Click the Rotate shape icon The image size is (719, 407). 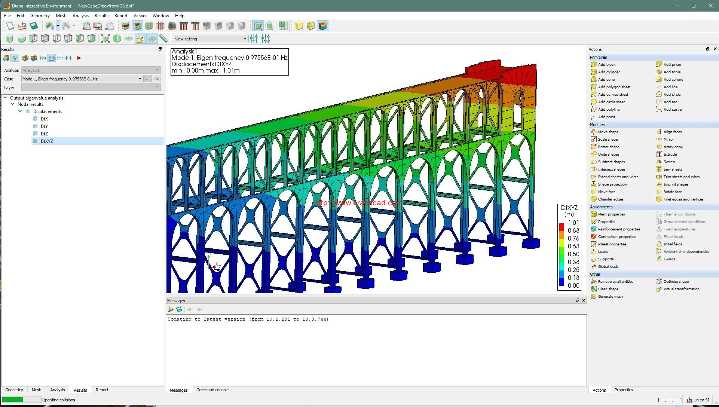pyautogui.click(x=593, y=147)
